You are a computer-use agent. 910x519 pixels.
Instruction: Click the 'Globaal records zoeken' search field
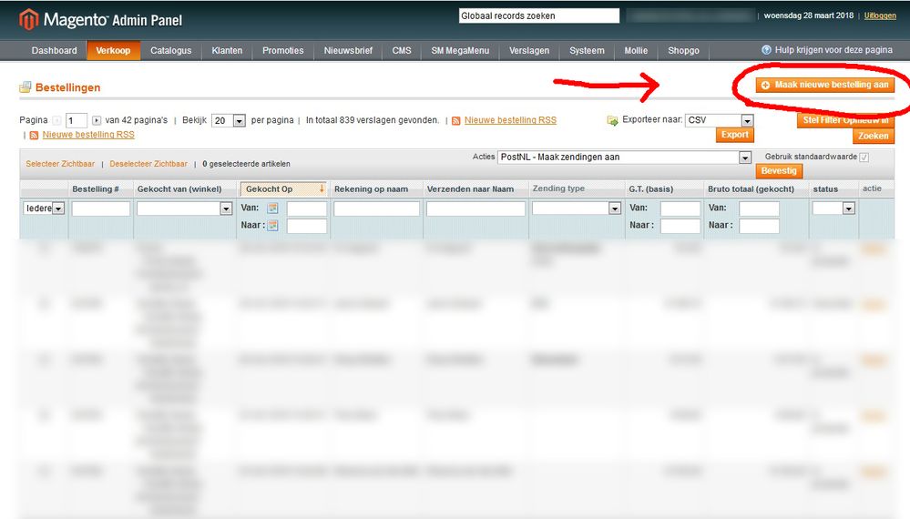pos(538,16)
